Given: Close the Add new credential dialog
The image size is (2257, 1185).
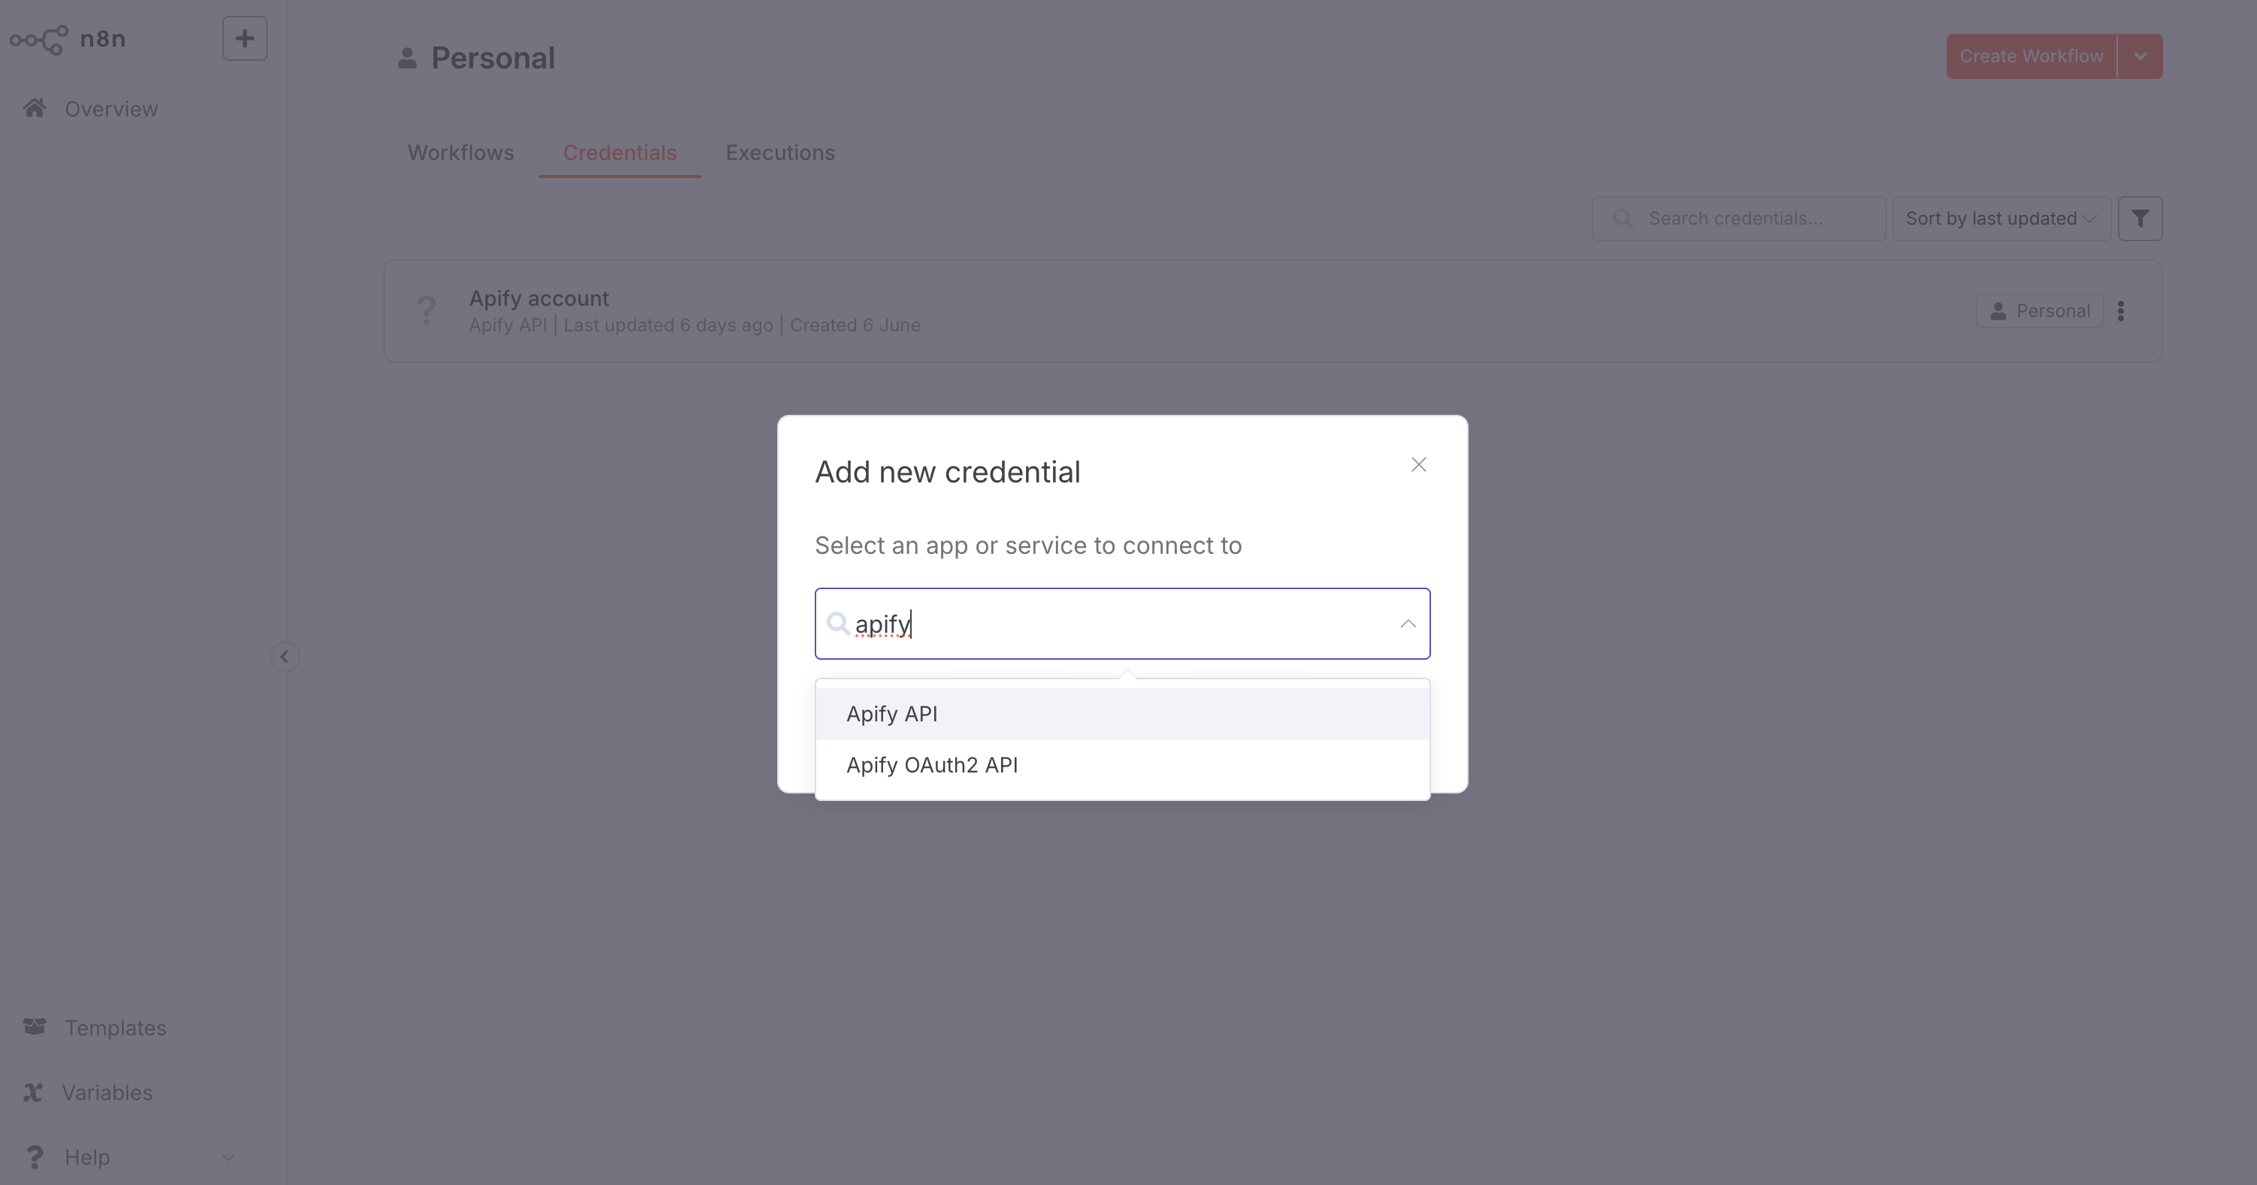Looking at the screenshot, I should point(1418,464).
